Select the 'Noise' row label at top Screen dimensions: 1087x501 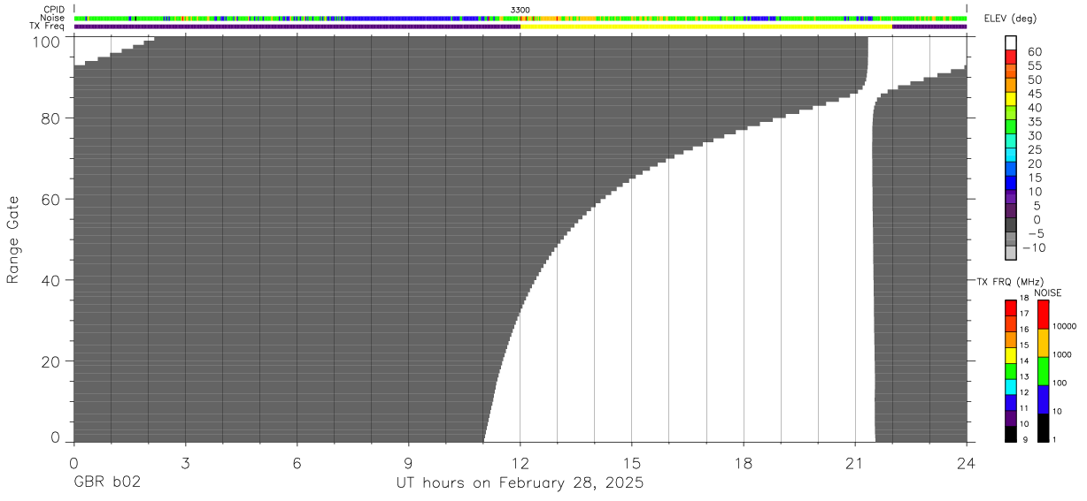click(x=53, y=18)
